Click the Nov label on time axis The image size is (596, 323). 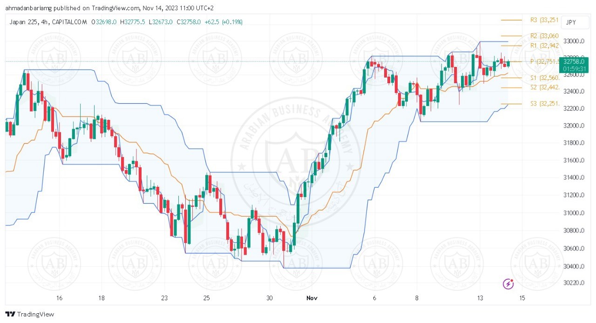312,298
